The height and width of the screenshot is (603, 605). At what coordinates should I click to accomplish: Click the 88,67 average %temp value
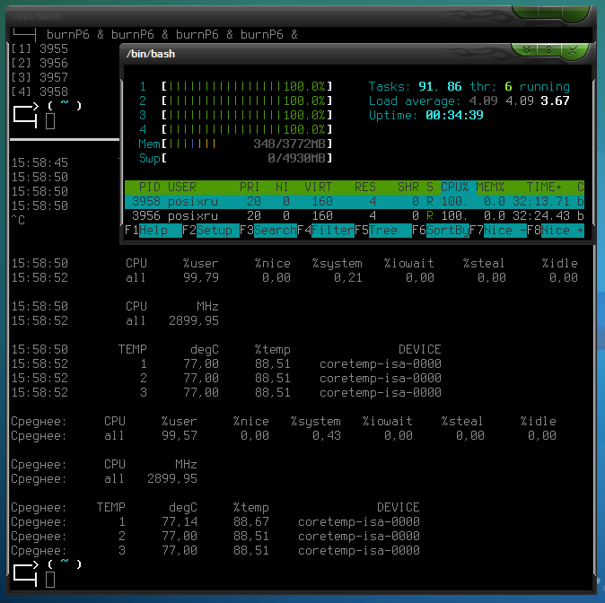[x=250, y=522]
